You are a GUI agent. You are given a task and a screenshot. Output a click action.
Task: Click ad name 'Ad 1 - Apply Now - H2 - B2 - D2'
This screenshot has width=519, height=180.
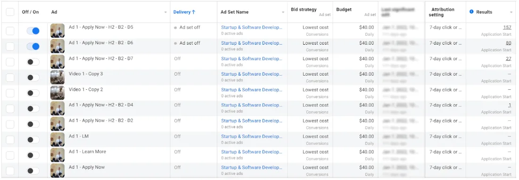tap(101, 121)
